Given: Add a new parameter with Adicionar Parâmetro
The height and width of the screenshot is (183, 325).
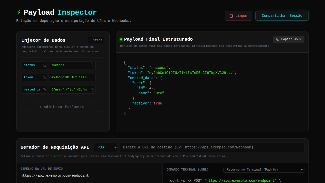Looking at the screenshot, I should click(x=62, y=107).
